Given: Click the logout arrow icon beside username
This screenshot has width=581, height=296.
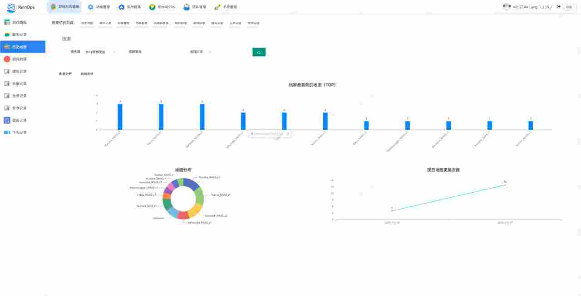Looking at the screenshot, I should (558, 7).
